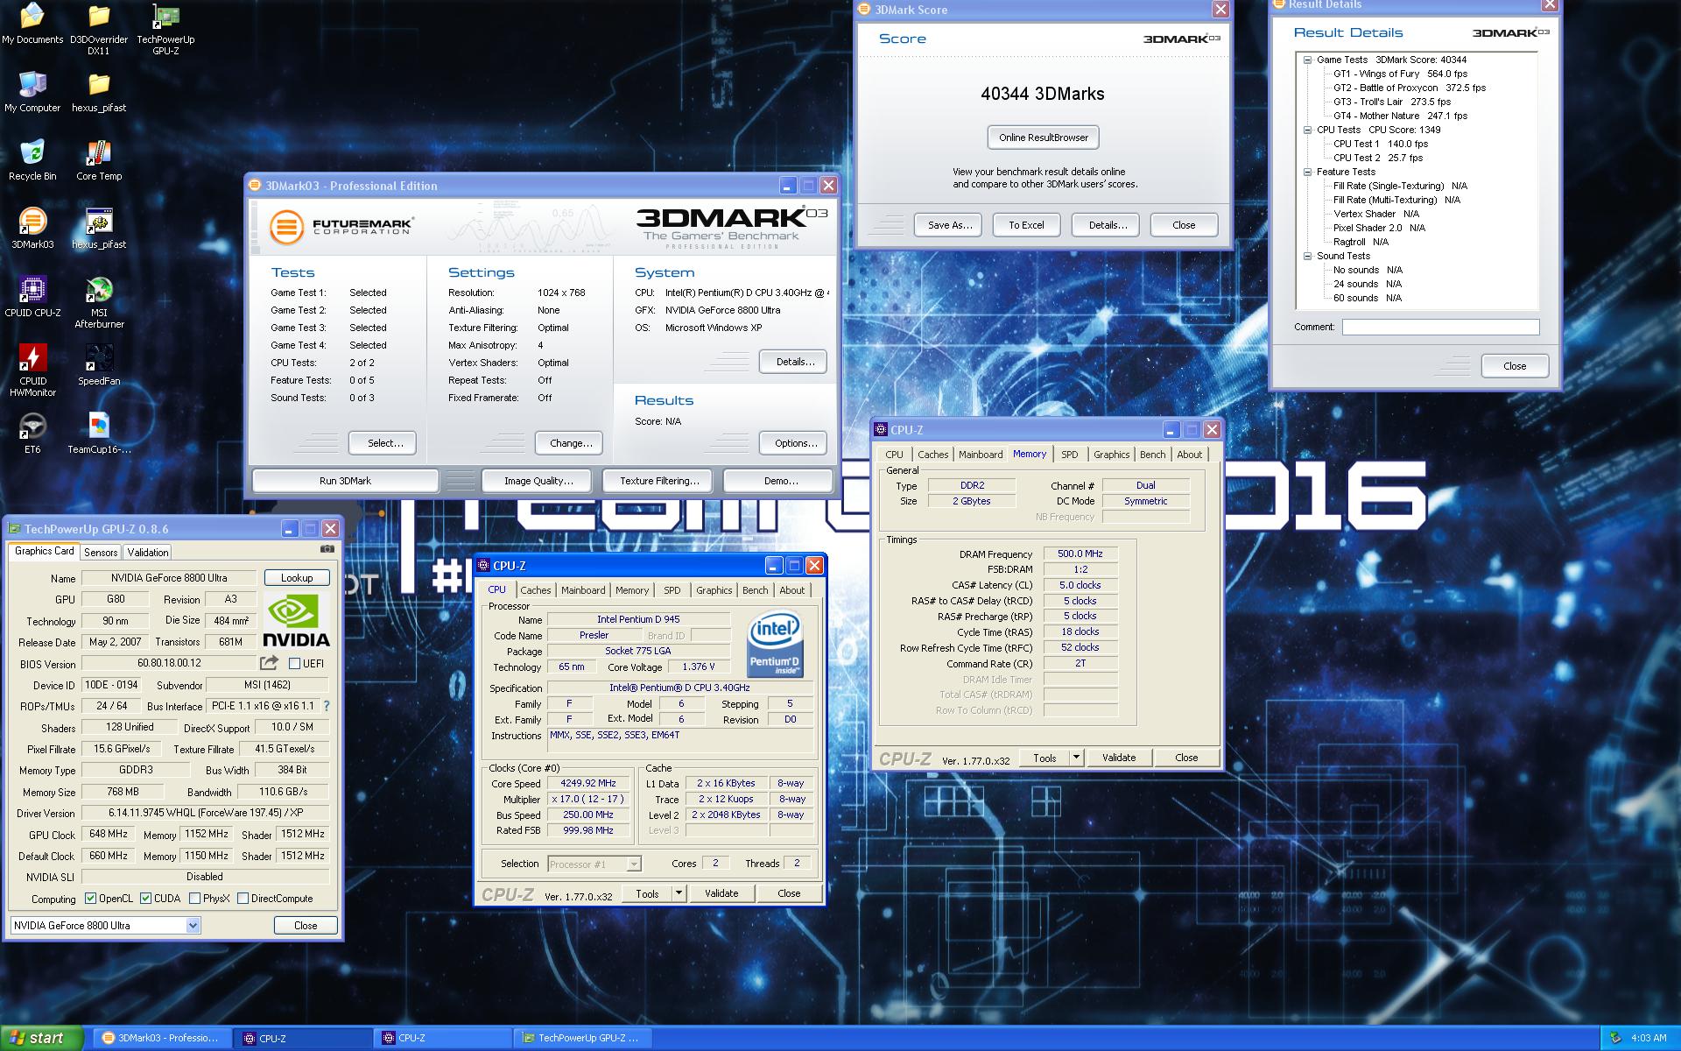This screenshot has height=1051, width=1681.
Task: Click Demo... button in 3DMark03
Action: [x=779, y=481]
